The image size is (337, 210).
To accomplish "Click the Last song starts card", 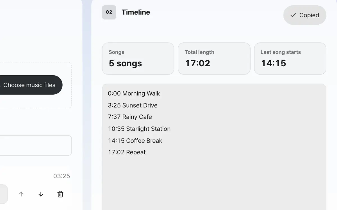I will [x=290, y=59].
